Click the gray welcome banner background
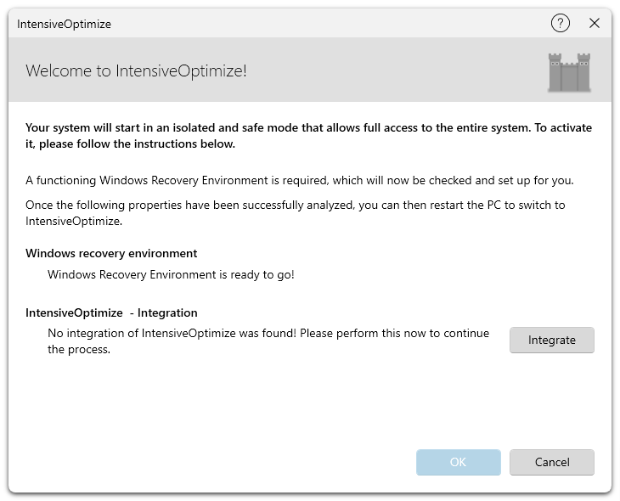The image size is (620, 501). (x=382, y=70)
